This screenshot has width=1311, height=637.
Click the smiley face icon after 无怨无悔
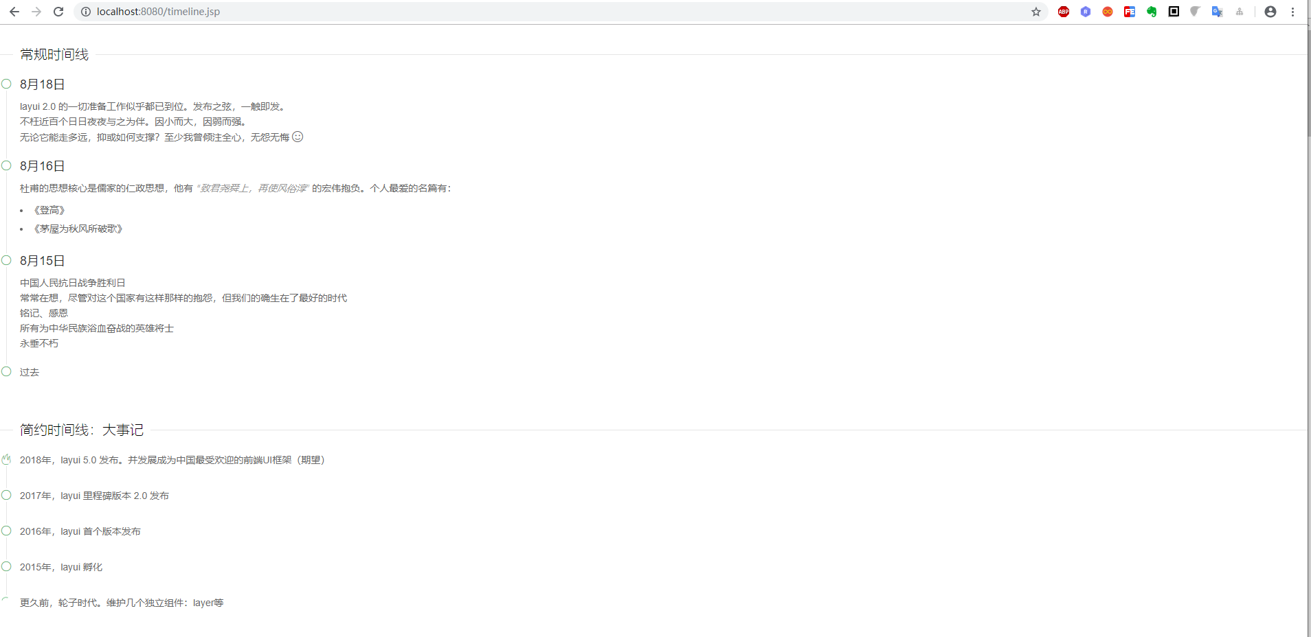[298, 137]
